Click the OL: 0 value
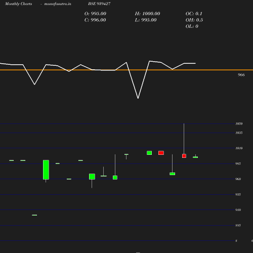 click(x=192, y=26)
